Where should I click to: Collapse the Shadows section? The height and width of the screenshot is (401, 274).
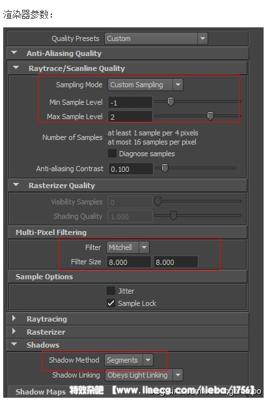(x=14, y=344)
